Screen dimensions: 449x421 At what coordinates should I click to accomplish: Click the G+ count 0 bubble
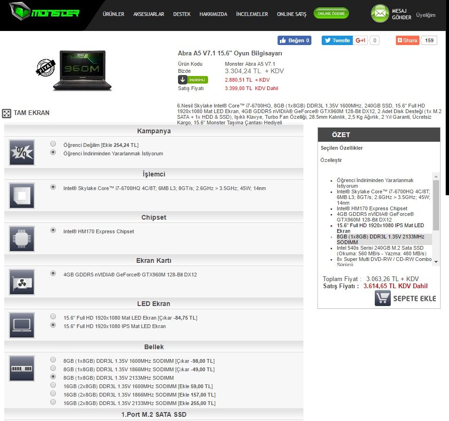(x=374, y=40)
